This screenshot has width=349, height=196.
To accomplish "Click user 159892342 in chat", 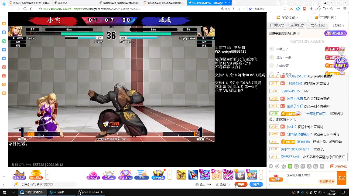I will coord(294,84).
